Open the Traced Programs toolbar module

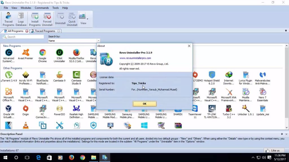click(8, 19)
